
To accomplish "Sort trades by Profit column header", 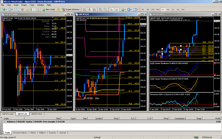I will pos(212,118).
